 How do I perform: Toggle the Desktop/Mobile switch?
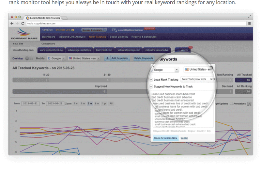29,58
